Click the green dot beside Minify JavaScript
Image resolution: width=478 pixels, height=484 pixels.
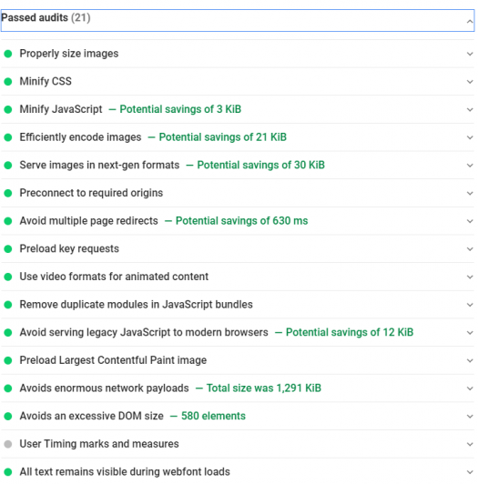[x=8, y=109]
